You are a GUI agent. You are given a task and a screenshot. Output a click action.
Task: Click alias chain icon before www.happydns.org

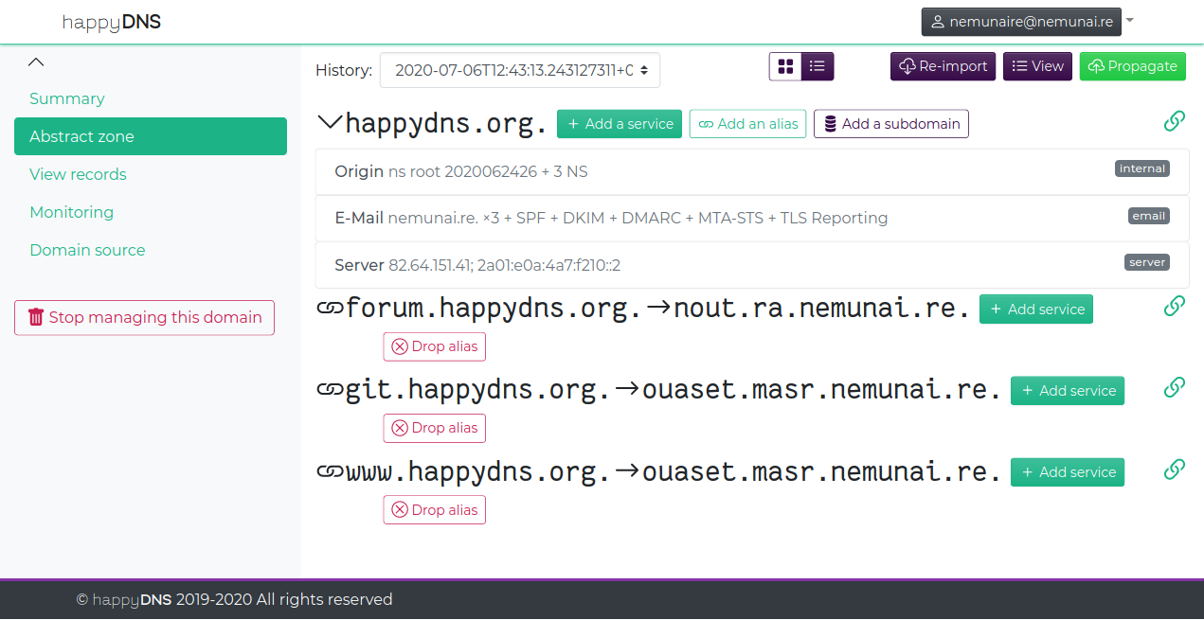329,471
